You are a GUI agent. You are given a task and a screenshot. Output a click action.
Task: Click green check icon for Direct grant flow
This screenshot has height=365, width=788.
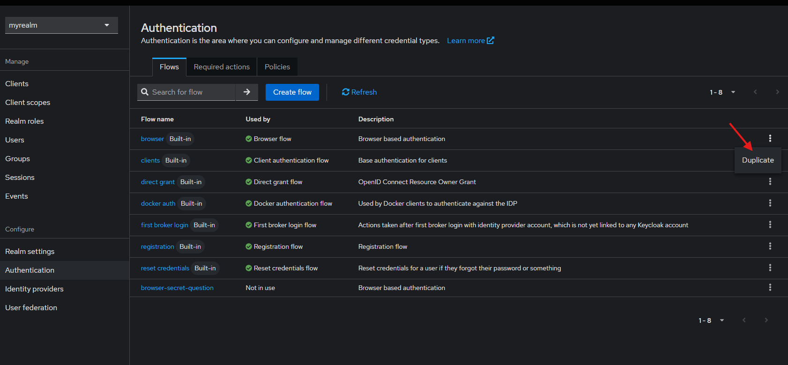249,182
